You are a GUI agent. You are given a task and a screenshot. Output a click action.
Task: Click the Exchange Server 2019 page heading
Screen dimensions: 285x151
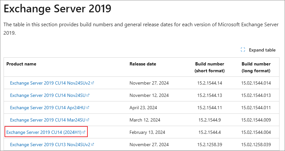(x=57, y=9)
